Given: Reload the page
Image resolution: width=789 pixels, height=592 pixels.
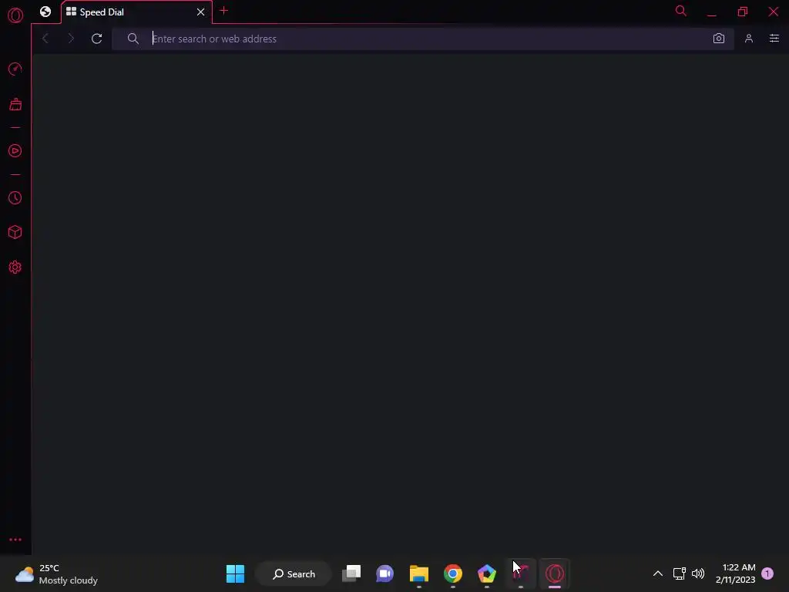Looking at the screenshot, I should tap(96, 39).
